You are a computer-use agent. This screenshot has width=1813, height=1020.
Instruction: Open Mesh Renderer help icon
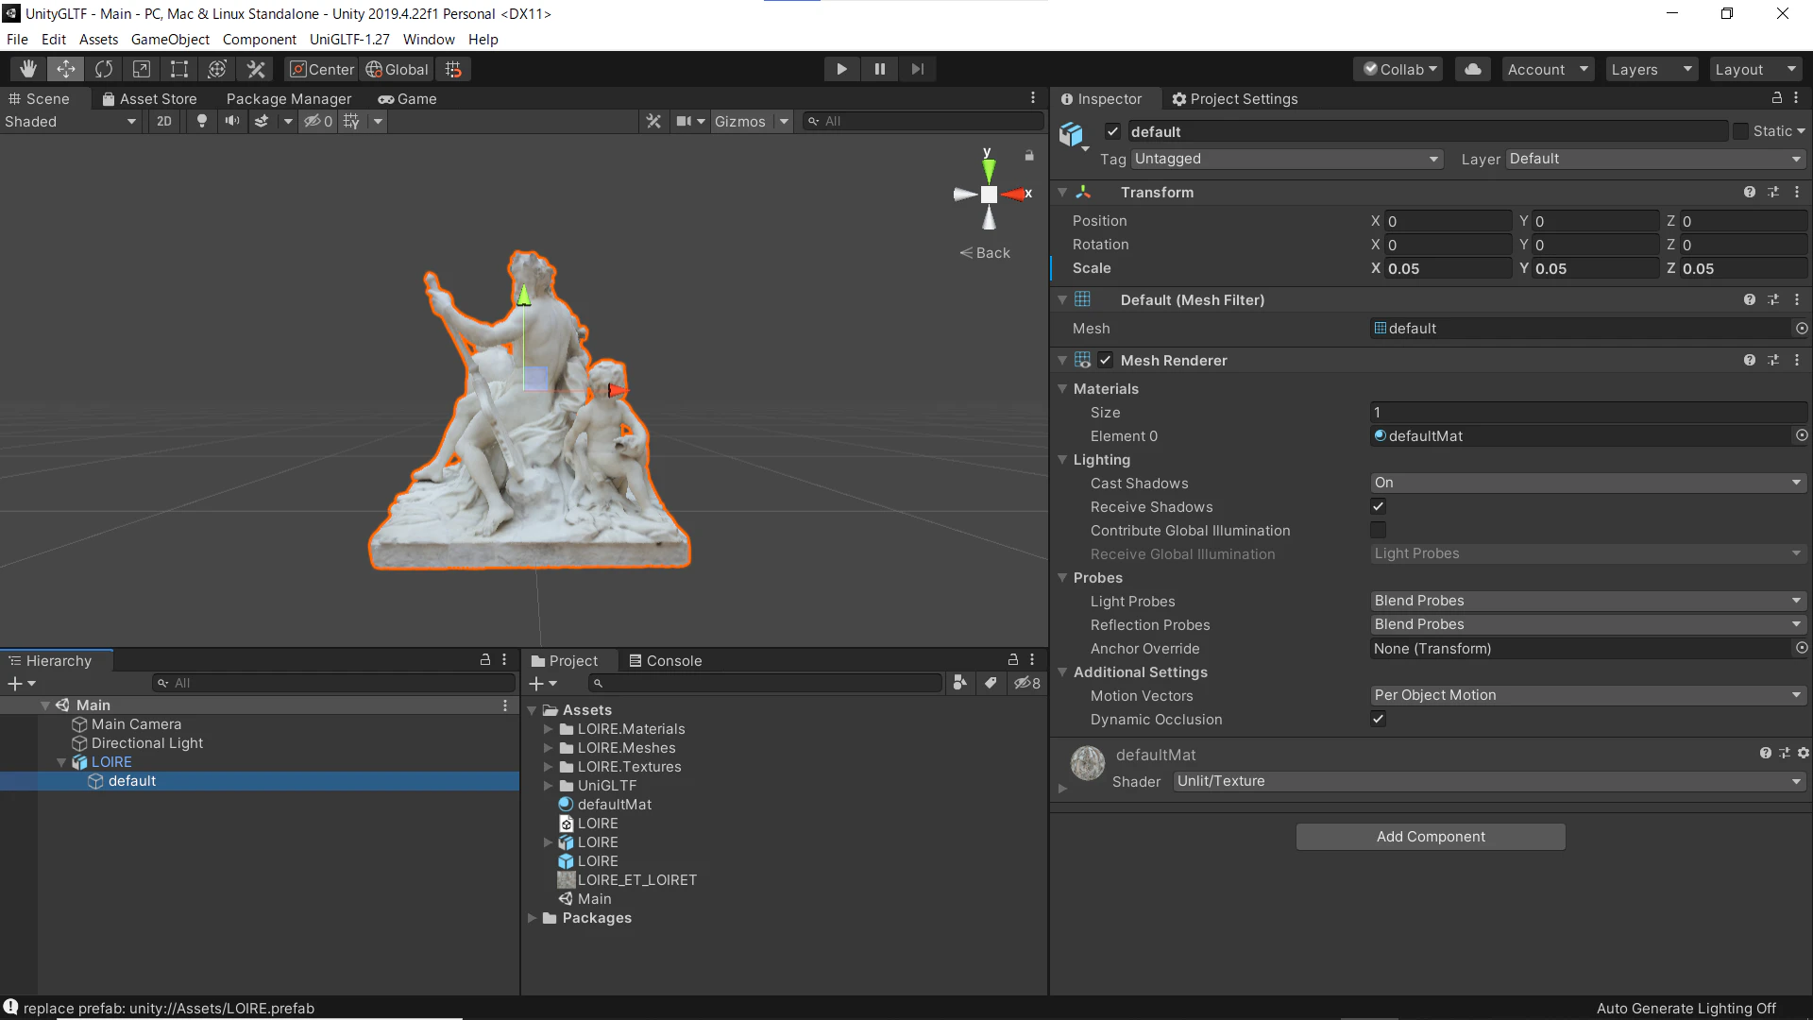click(1750, 360)
